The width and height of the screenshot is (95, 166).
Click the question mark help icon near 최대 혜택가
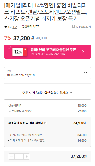tap(46, 123)
